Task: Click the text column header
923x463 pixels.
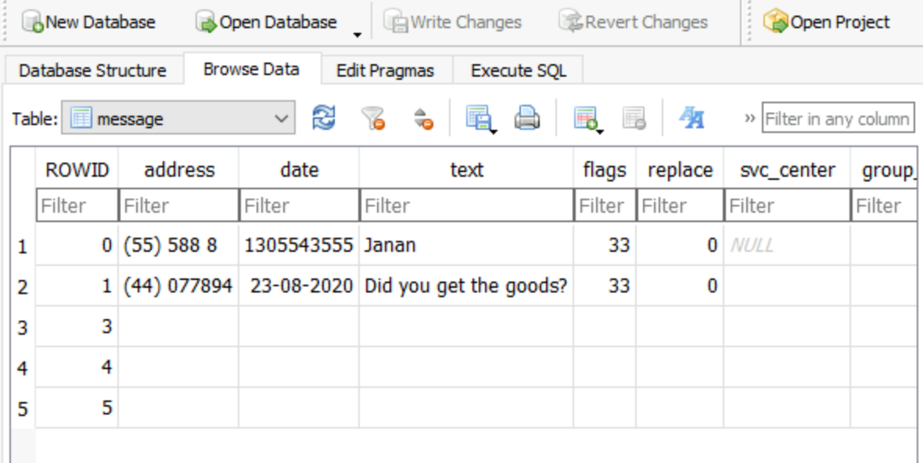Action: [466, 170]
